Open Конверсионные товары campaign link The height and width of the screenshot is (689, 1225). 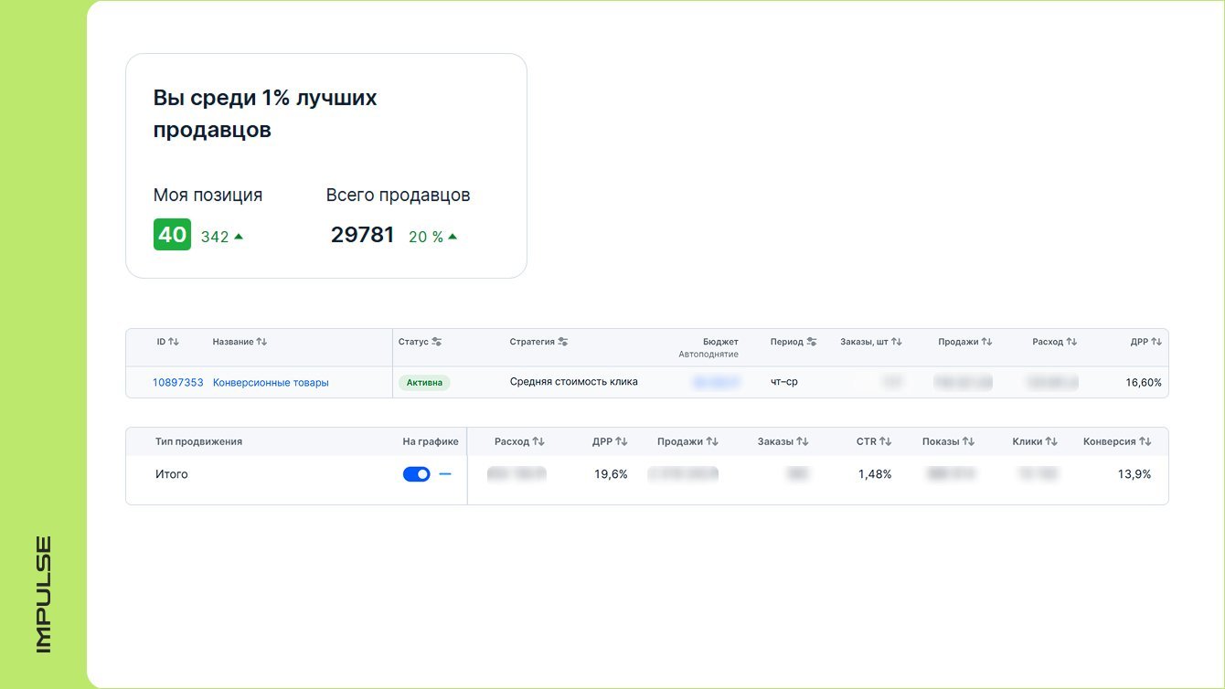click(271, 383)
